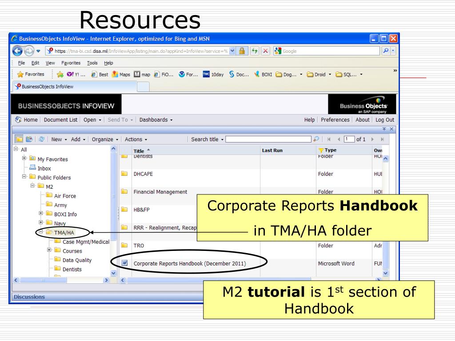Screen dimensions: 455x341
Task: Click the Log Out link
Action: [x=385, y=120]
